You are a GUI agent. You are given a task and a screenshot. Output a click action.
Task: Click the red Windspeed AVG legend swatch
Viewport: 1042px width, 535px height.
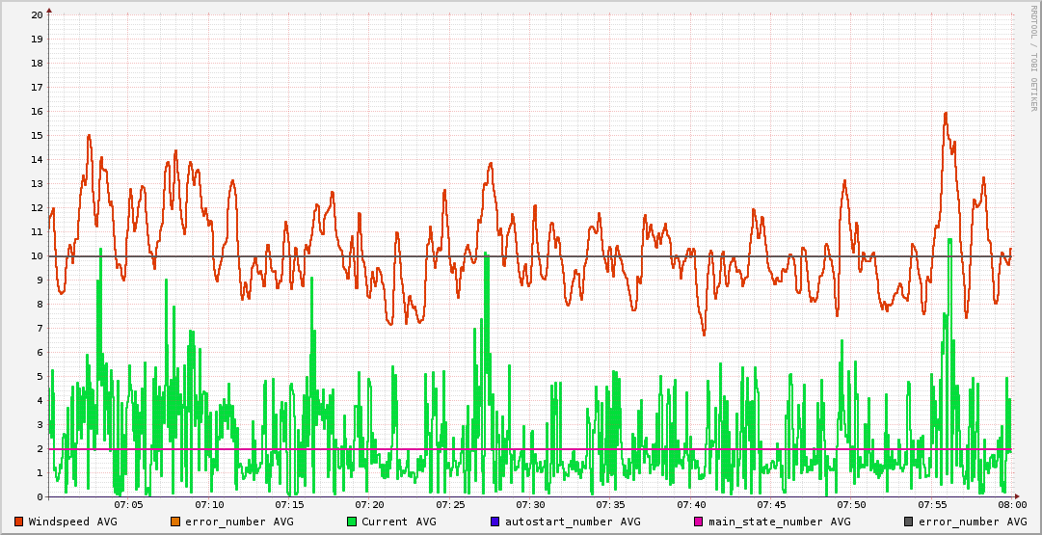[x=18, y=522]
